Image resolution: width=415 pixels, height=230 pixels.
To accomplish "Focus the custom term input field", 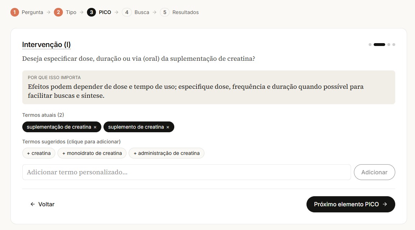I will (x=186, y=172).
